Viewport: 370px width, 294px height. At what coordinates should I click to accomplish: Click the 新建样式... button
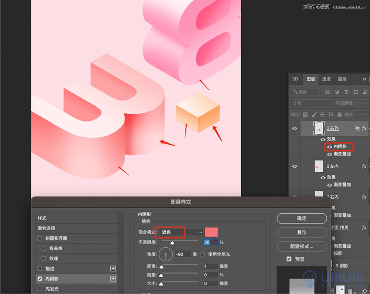coord(302,246)
